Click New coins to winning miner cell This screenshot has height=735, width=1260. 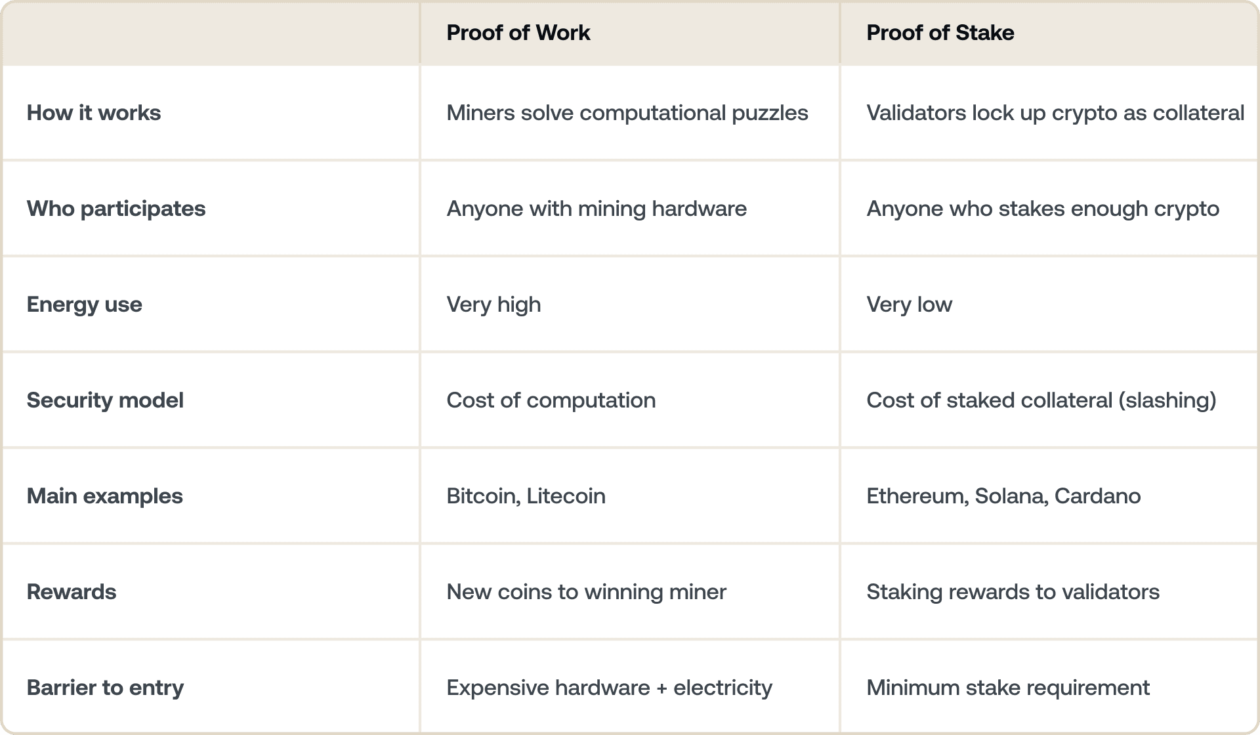click(x=586, y=592)
